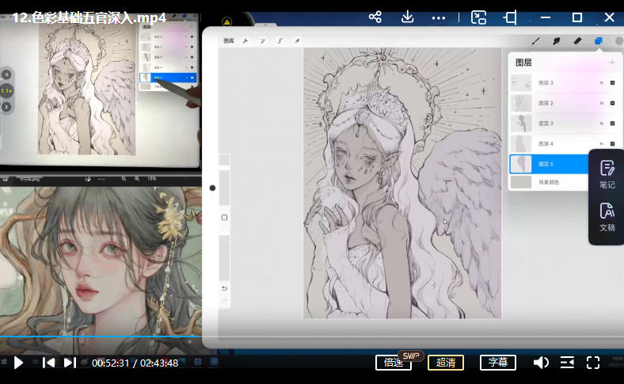Toggle visibility checkbox of 图层 2

tap(612, 102)
